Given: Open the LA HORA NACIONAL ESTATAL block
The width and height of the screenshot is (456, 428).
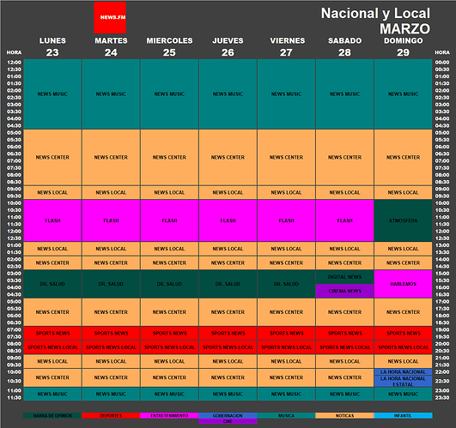Looking at the screenshot, I should coord(403,381).
